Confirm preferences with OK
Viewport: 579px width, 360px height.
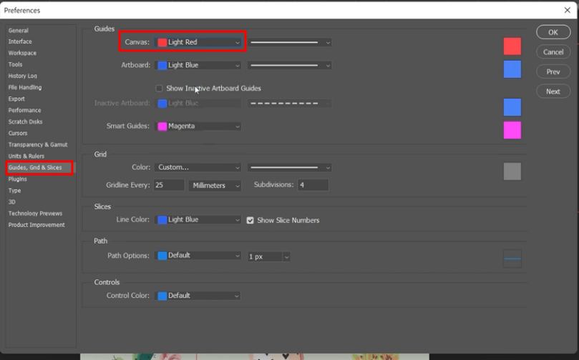(x=553, y=32)
